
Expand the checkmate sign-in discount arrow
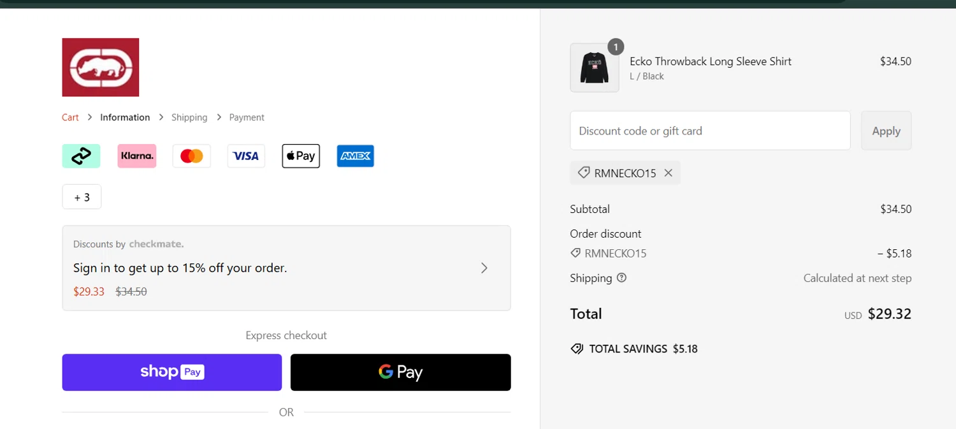(484, 268)
